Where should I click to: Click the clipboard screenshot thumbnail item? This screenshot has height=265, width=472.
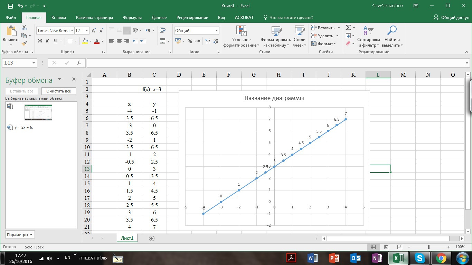38,112
